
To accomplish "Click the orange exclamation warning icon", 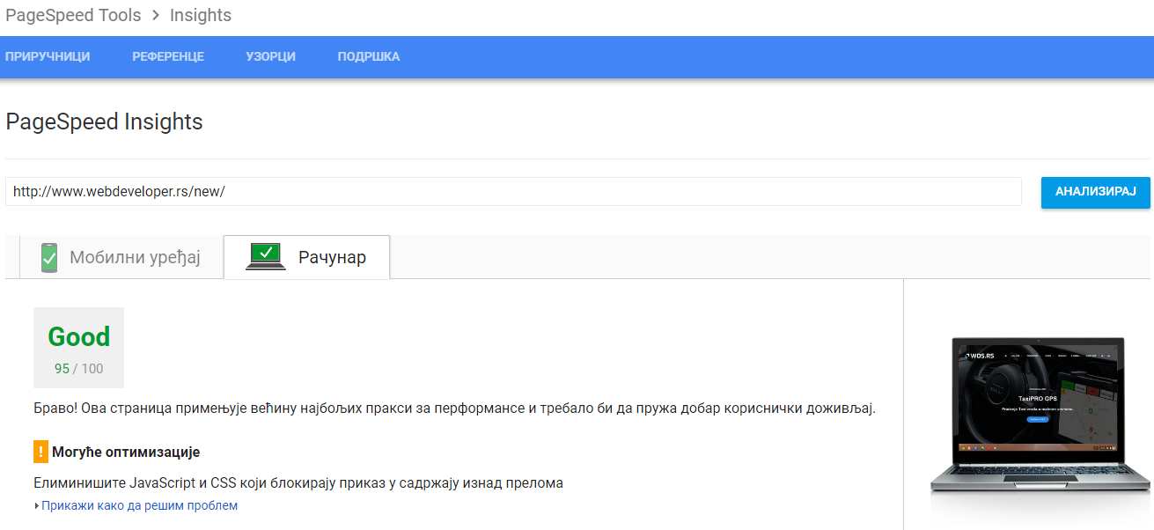I will 40,452.
